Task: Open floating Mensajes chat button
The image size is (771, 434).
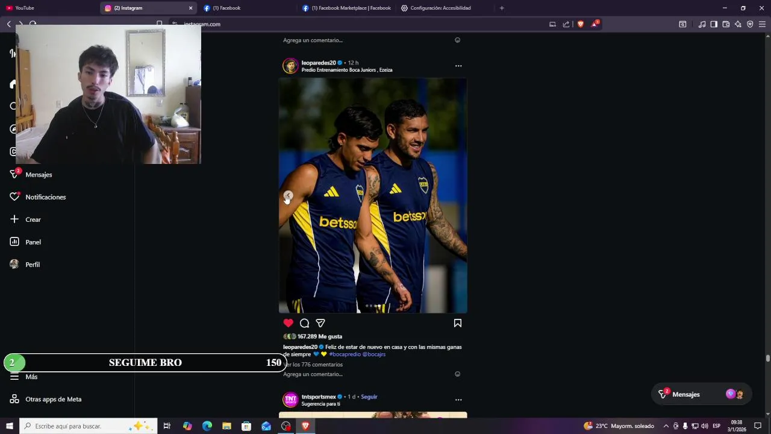Action: [702, 394]
